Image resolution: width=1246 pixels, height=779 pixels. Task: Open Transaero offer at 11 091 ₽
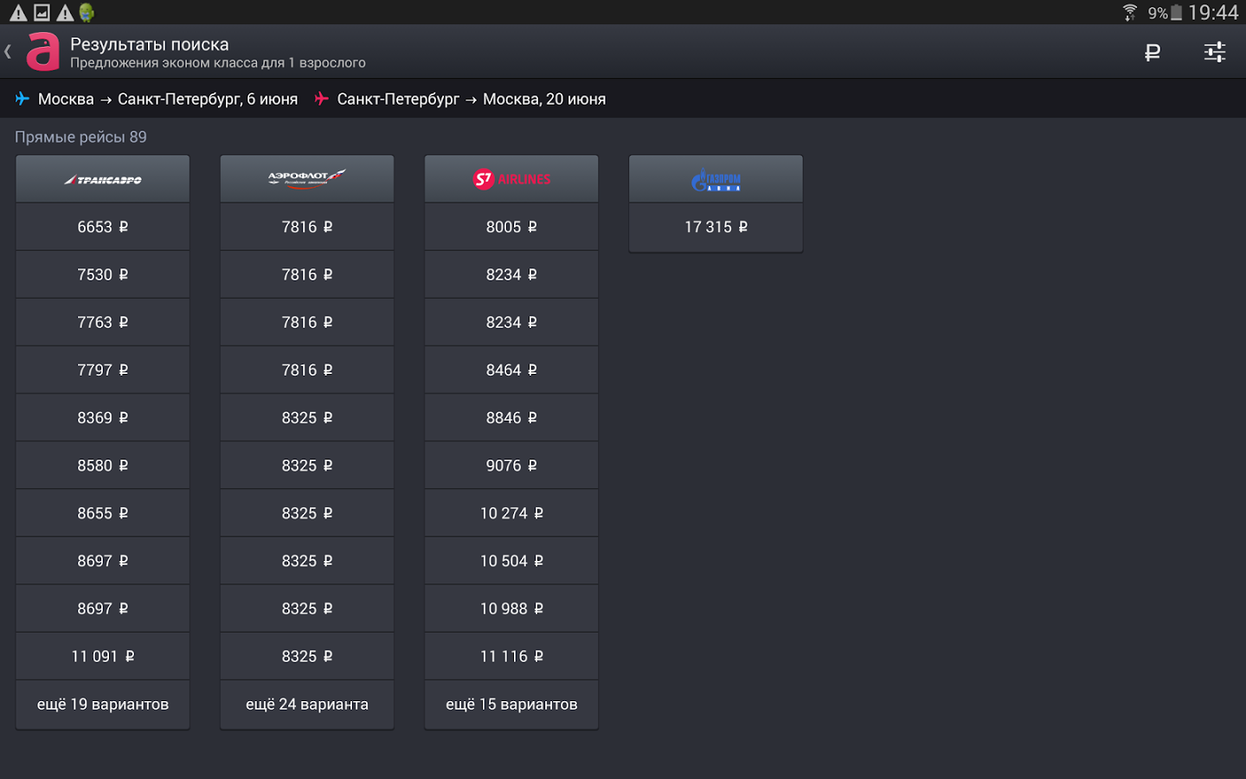click(x=103, y=656)
